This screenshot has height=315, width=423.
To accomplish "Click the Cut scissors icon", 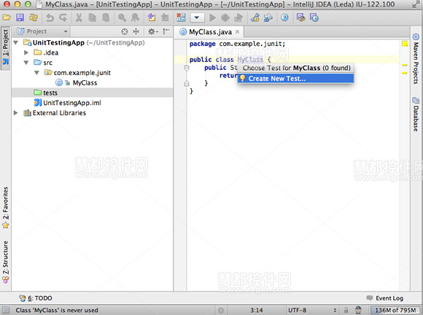I will tap(79, 17).
